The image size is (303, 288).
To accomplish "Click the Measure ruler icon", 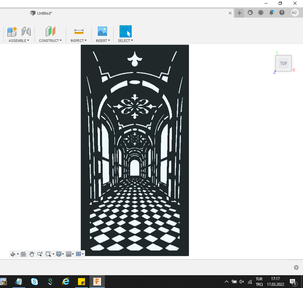I will [x=79, y=31].
